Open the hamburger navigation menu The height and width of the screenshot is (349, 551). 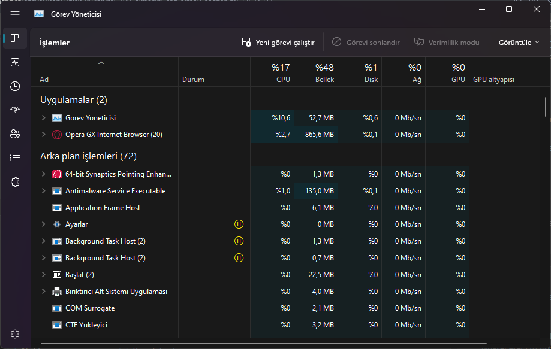[15, 14]
